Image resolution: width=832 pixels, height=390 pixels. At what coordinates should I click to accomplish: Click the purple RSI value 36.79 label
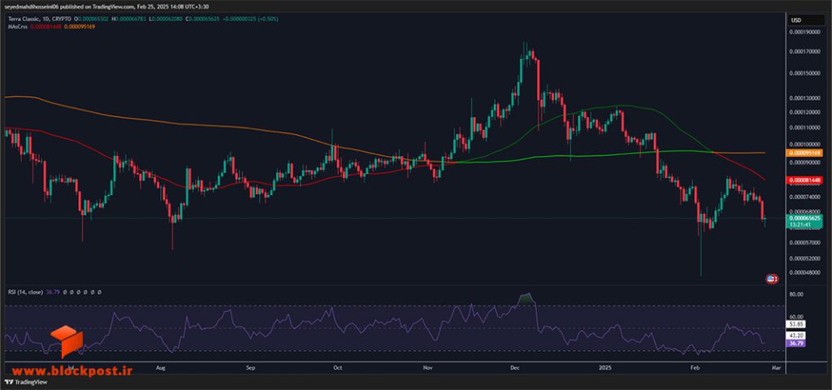797,344
